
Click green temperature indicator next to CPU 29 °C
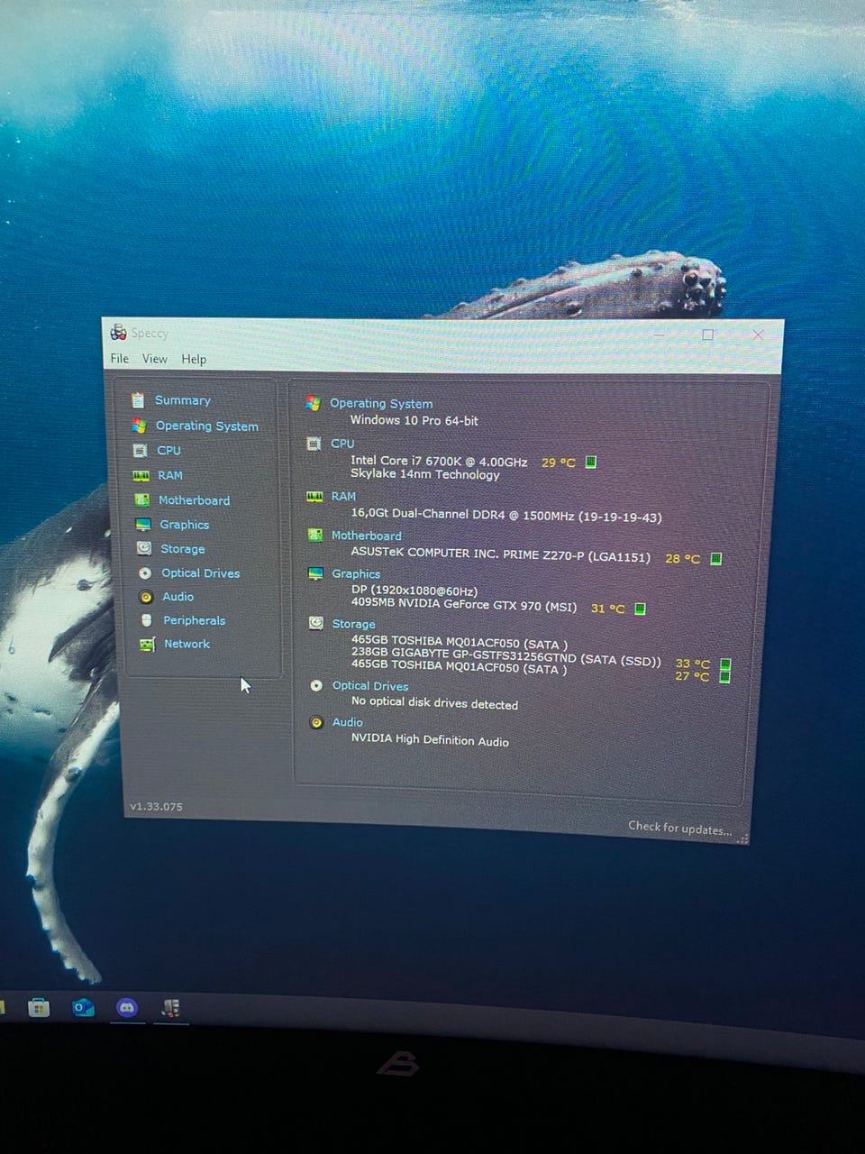click(x=591, y=462)
